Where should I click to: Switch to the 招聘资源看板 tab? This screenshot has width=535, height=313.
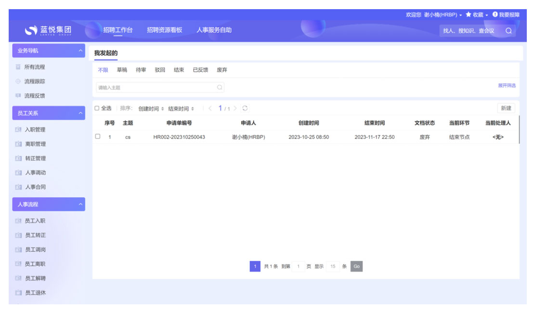[x=164, y=30]
